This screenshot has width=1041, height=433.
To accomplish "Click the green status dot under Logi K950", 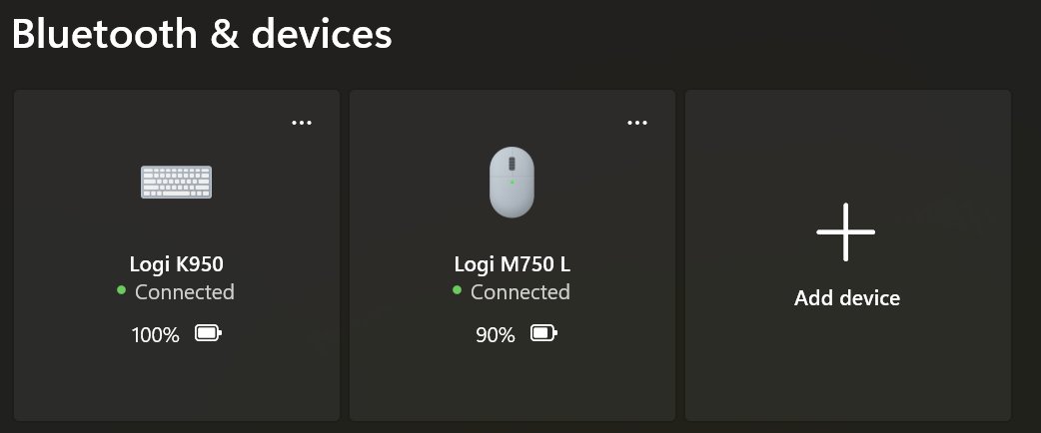I will pos(121,290).
